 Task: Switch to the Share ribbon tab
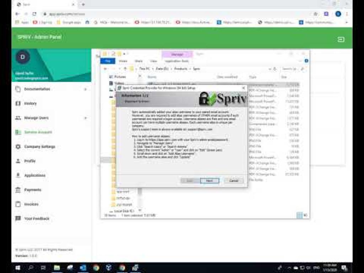(x=138, y=61)
